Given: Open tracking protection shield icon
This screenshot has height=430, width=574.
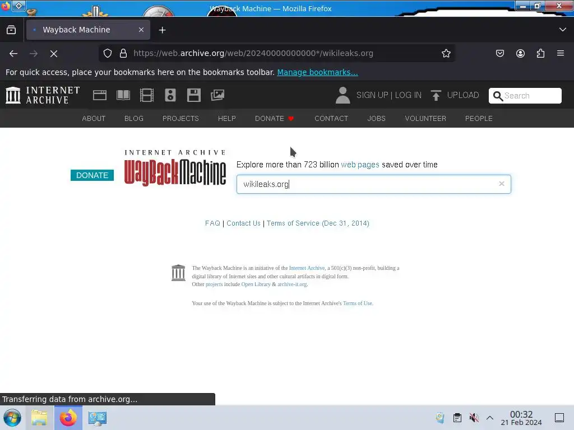Looking at the screenshot, I should (x=108, y=53).
